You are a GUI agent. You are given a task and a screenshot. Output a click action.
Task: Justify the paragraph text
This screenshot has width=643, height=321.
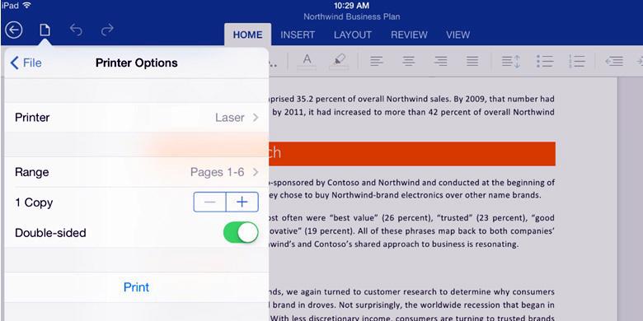click(x=472, y=62)
